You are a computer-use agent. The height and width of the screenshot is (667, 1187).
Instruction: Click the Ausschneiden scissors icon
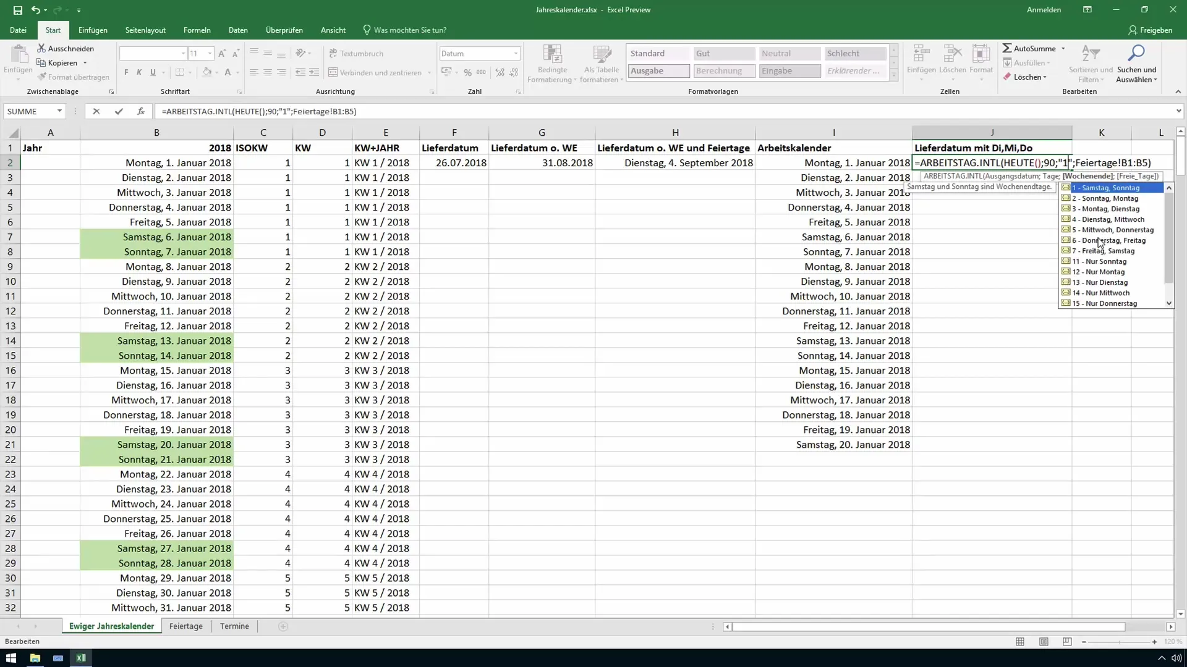click(x=41, y=48)
